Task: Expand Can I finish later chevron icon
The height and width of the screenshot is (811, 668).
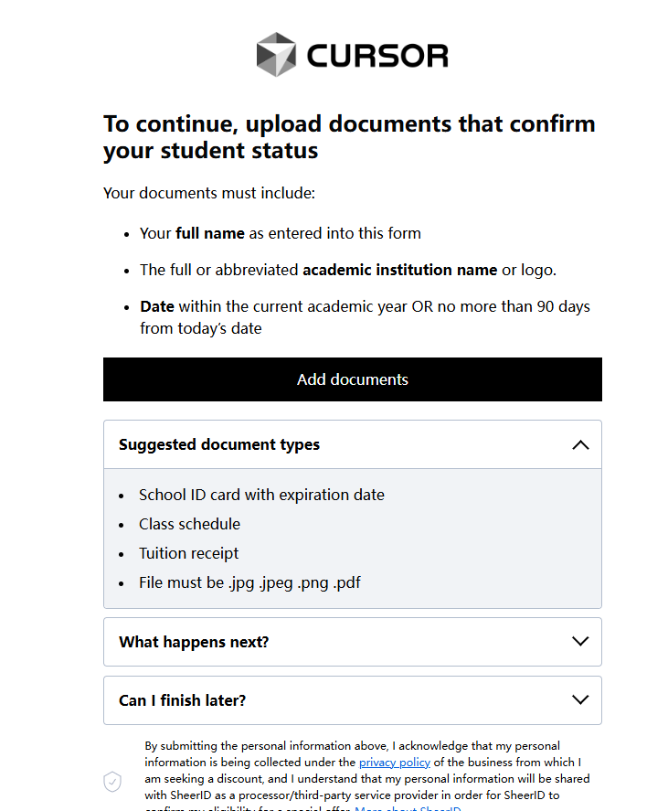Action: [x=580, y=699]
